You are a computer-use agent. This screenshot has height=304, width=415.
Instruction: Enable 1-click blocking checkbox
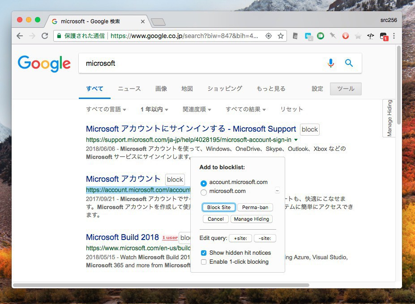204,262
